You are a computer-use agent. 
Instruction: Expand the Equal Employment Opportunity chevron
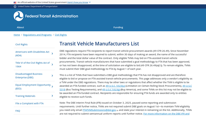(x=52, y=87)
